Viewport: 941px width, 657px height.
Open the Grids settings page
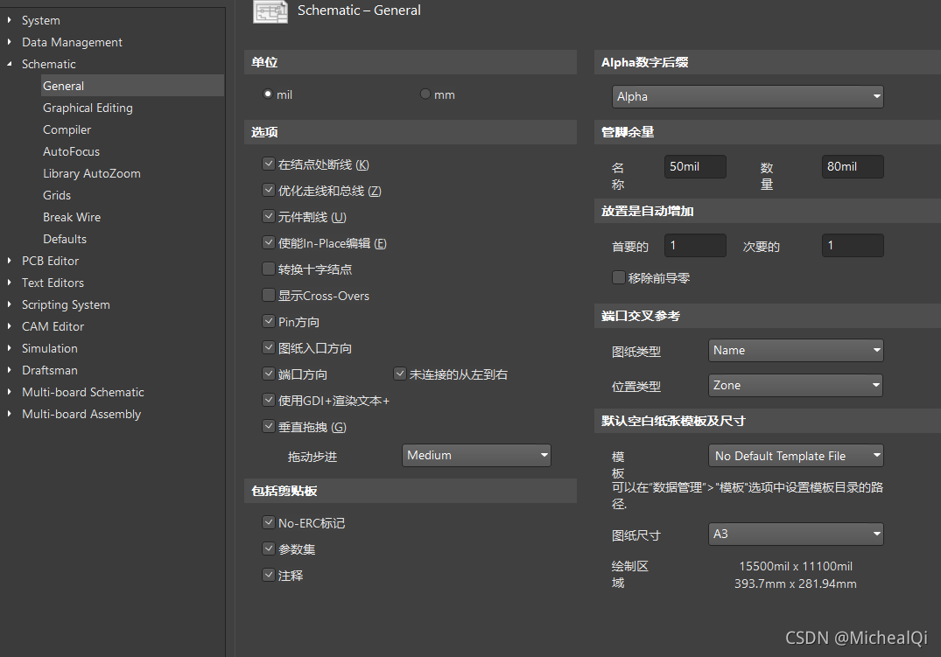point(58,194)
